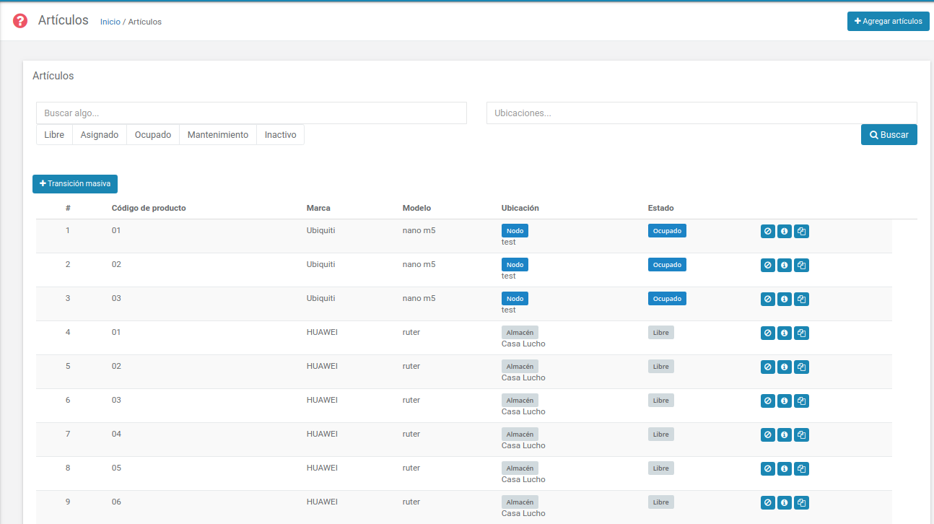Click the disable icon in row 8

coord(768,469)
